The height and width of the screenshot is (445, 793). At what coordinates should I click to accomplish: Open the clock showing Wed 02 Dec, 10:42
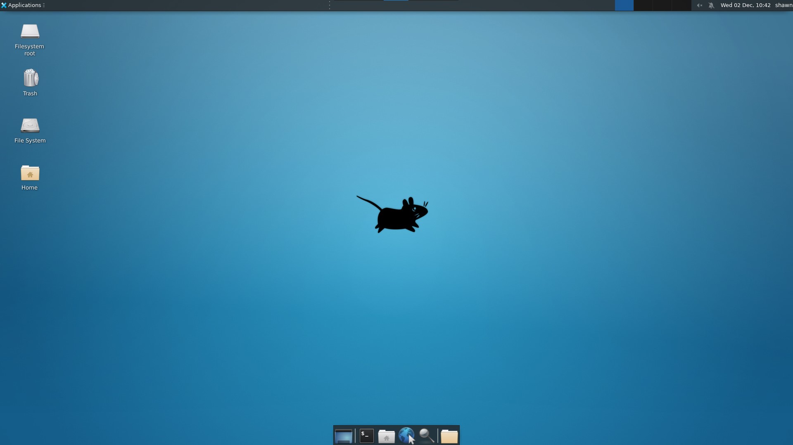click(746, 5)
